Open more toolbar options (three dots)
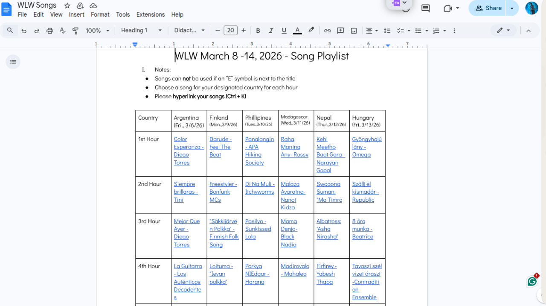The width and height of the screenshot is (546, 306). [x=454, y=31]
